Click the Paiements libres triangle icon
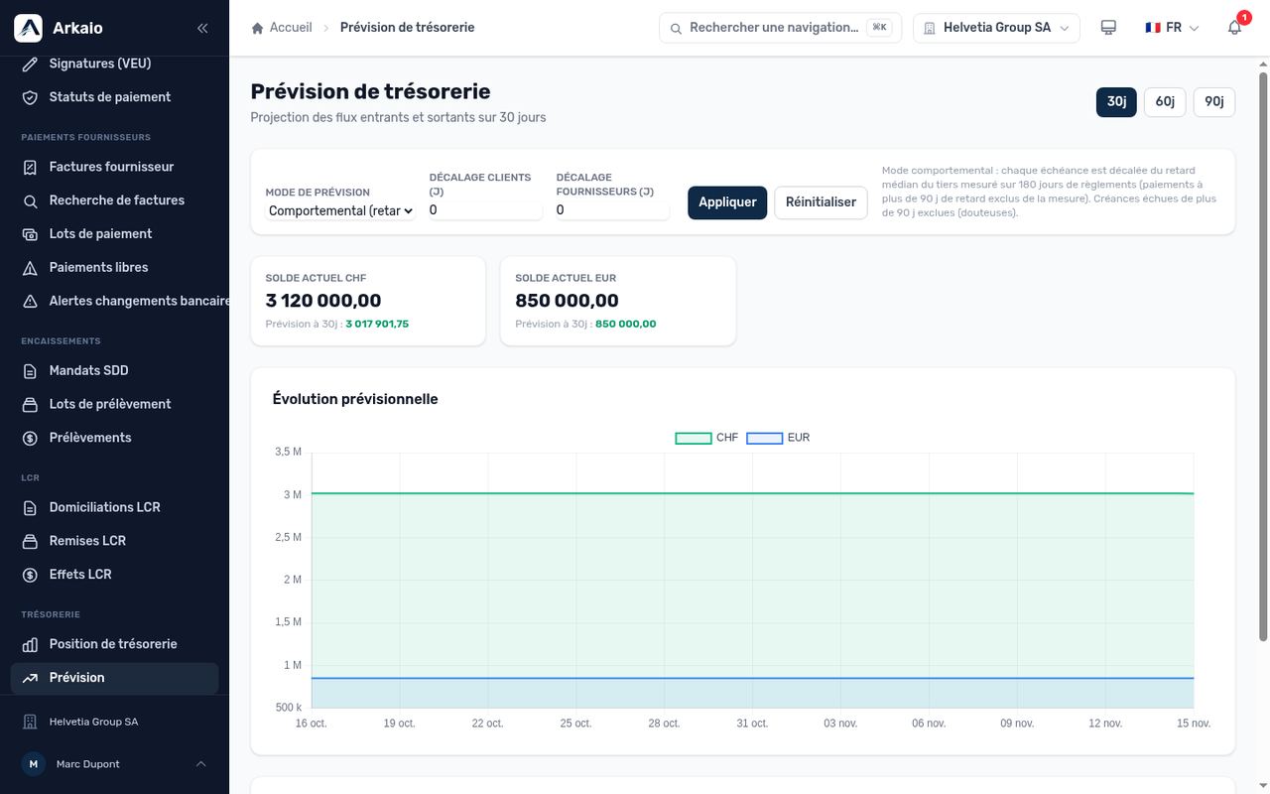The image size is (1270, 794). tap(31, 268)
